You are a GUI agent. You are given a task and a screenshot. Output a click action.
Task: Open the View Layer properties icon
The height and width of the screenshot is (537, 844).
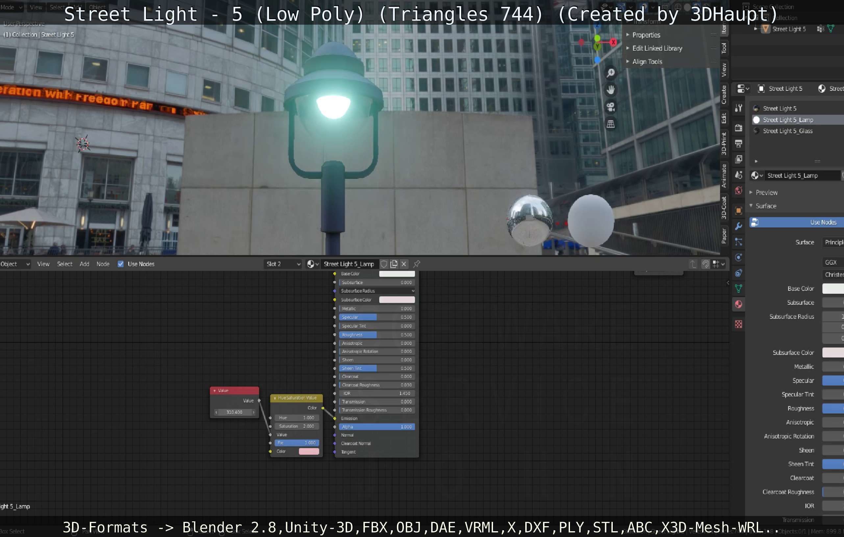(x=738, y=159)
